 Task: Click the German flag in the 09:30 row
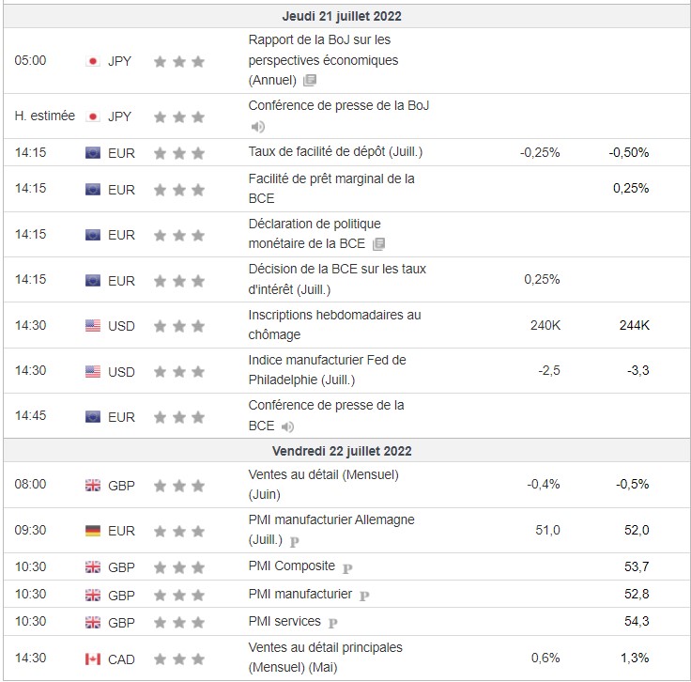point(92,531)
